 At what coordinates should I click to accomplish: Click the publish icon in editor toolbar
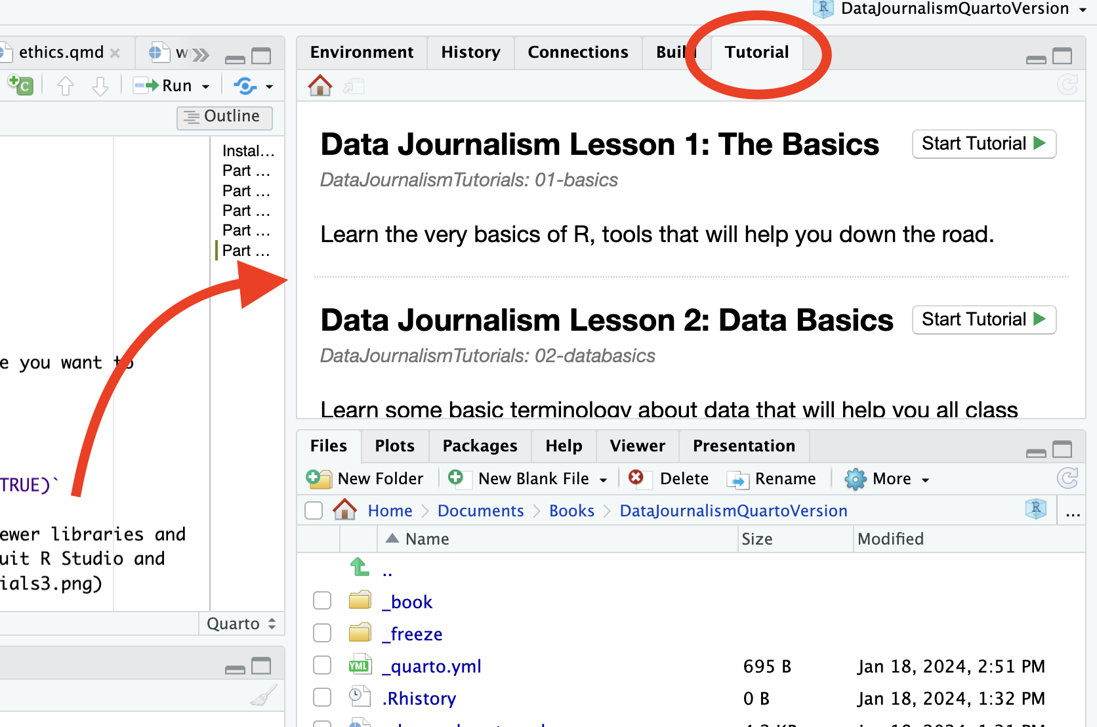click(x=245, y=86)
